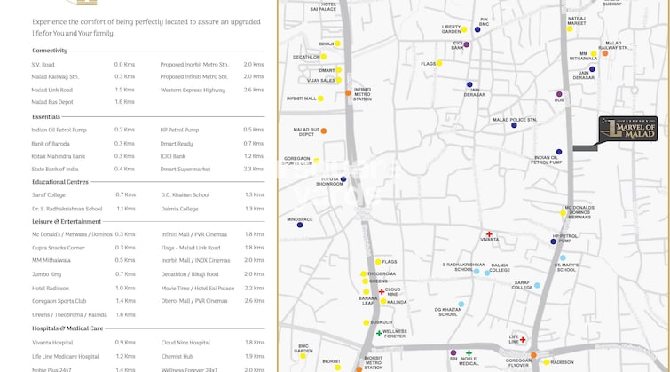Click the purple ICICI Bank marker
The height and width of the screenshot is (372, 670).
coord(466,44)
